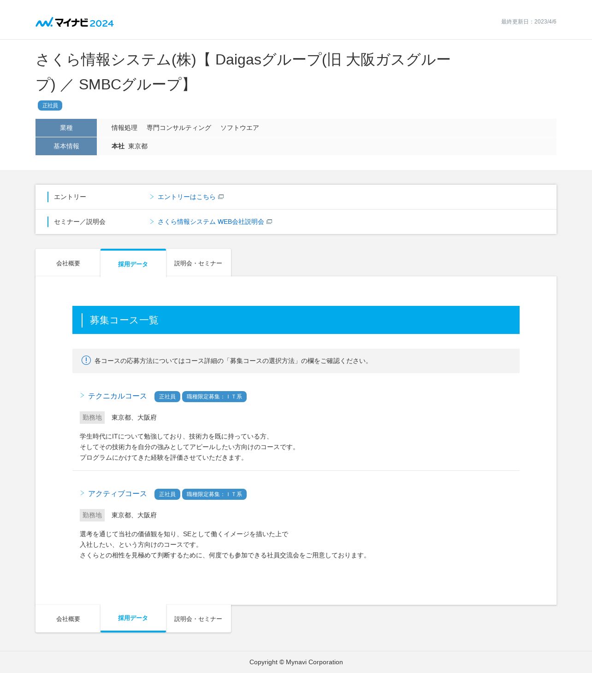Viewport: 592px width, 673px height.
Task: Click 東京都、大阪府 under アクティブコース
Action: point(134,515)
